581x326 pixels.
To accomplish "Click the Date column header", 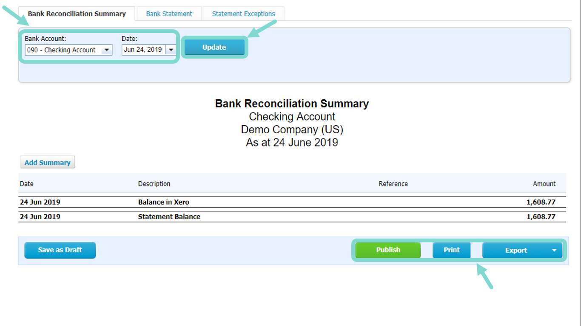I will click(x=27, y=184).
